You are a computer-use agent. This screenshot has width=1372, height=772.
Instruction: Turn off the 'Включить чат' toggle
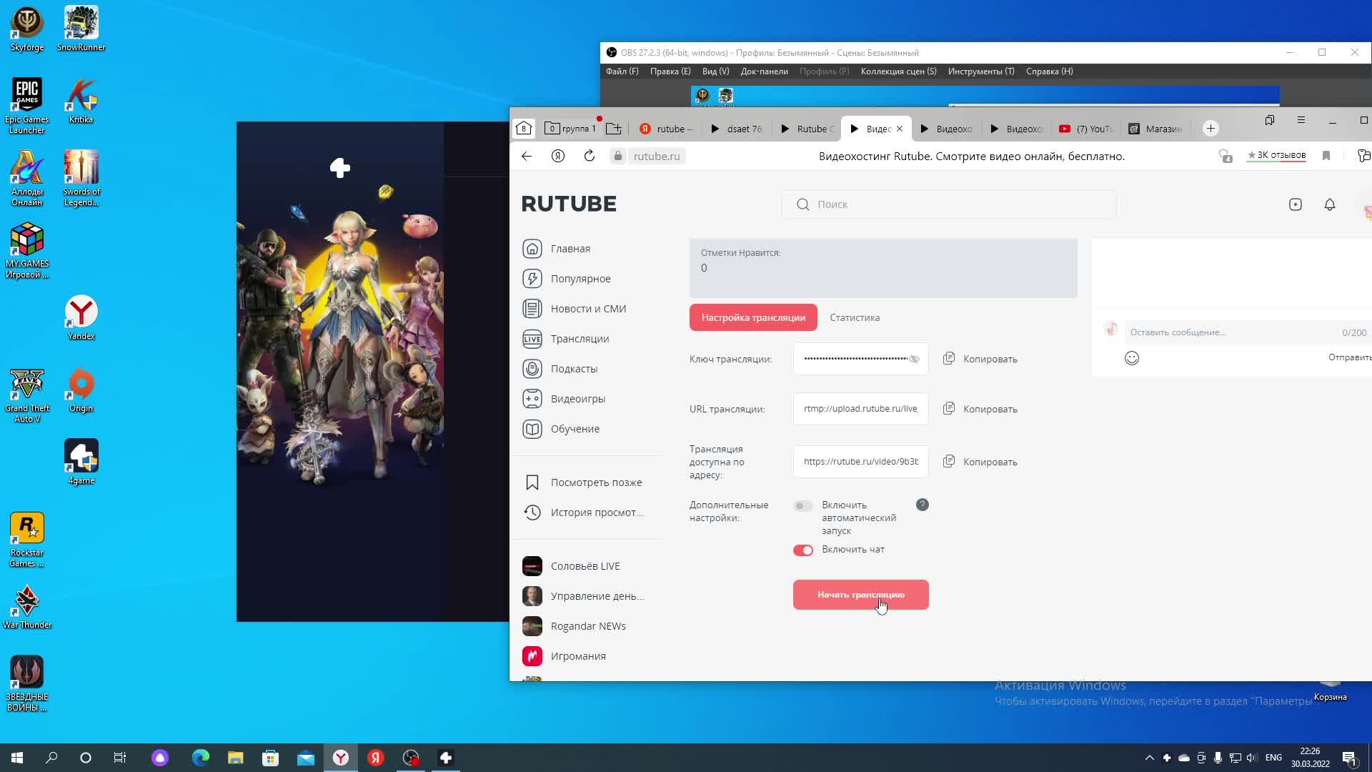click(802, 550)
